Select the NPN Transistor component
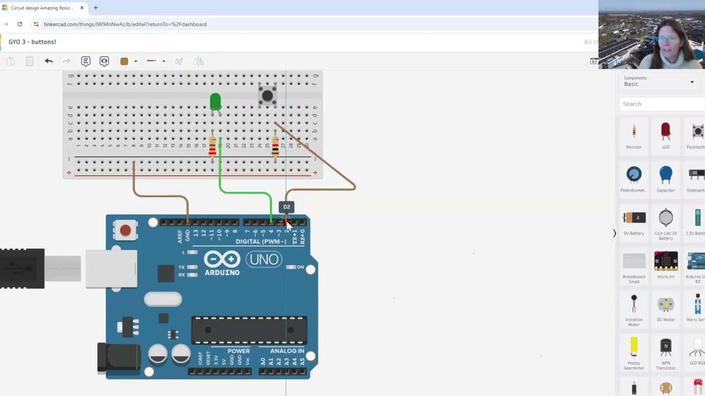705x396 pixels. (x=666, y=354)
